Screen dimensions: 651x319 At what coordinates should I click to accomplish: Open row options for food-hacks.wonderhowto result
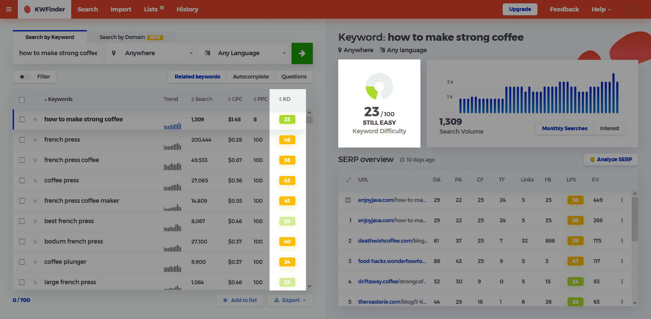(622, 261)
